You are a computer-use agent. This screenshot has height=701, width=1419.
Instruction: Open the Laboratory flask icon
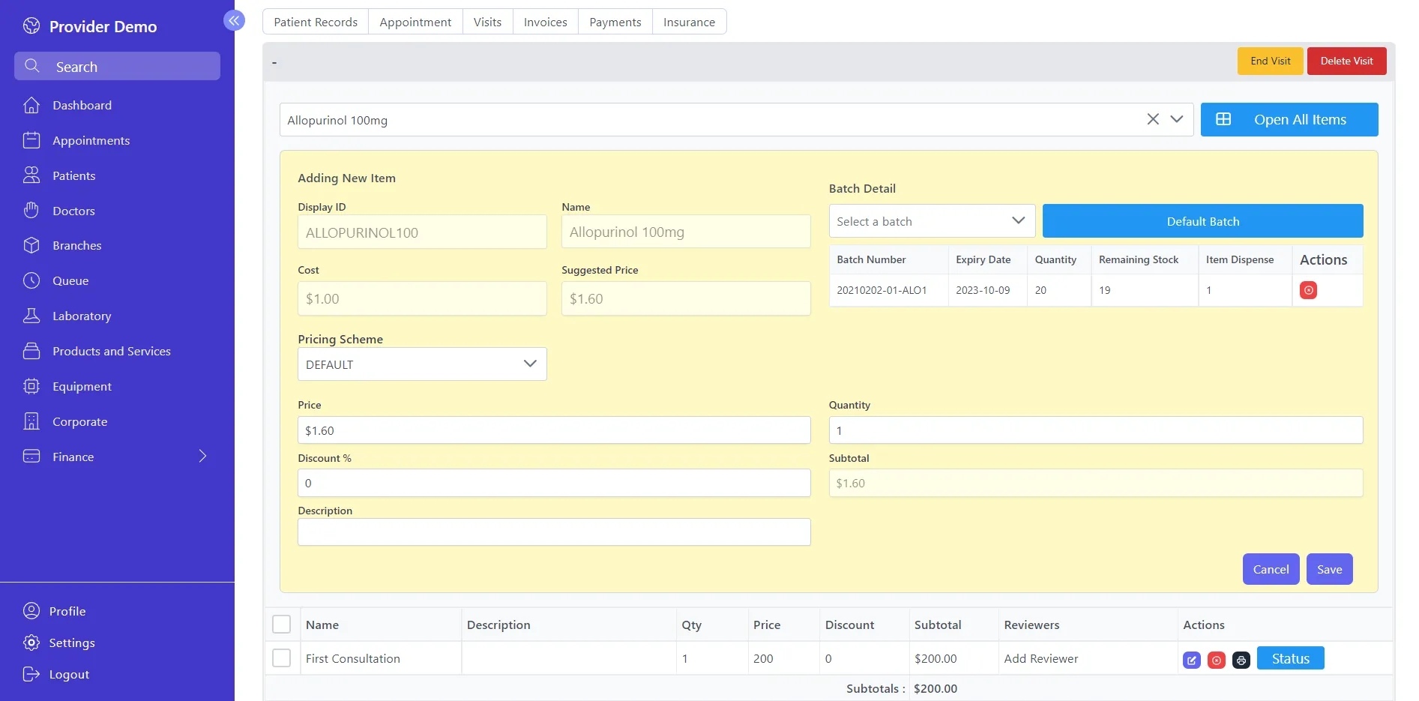[31, 316]
